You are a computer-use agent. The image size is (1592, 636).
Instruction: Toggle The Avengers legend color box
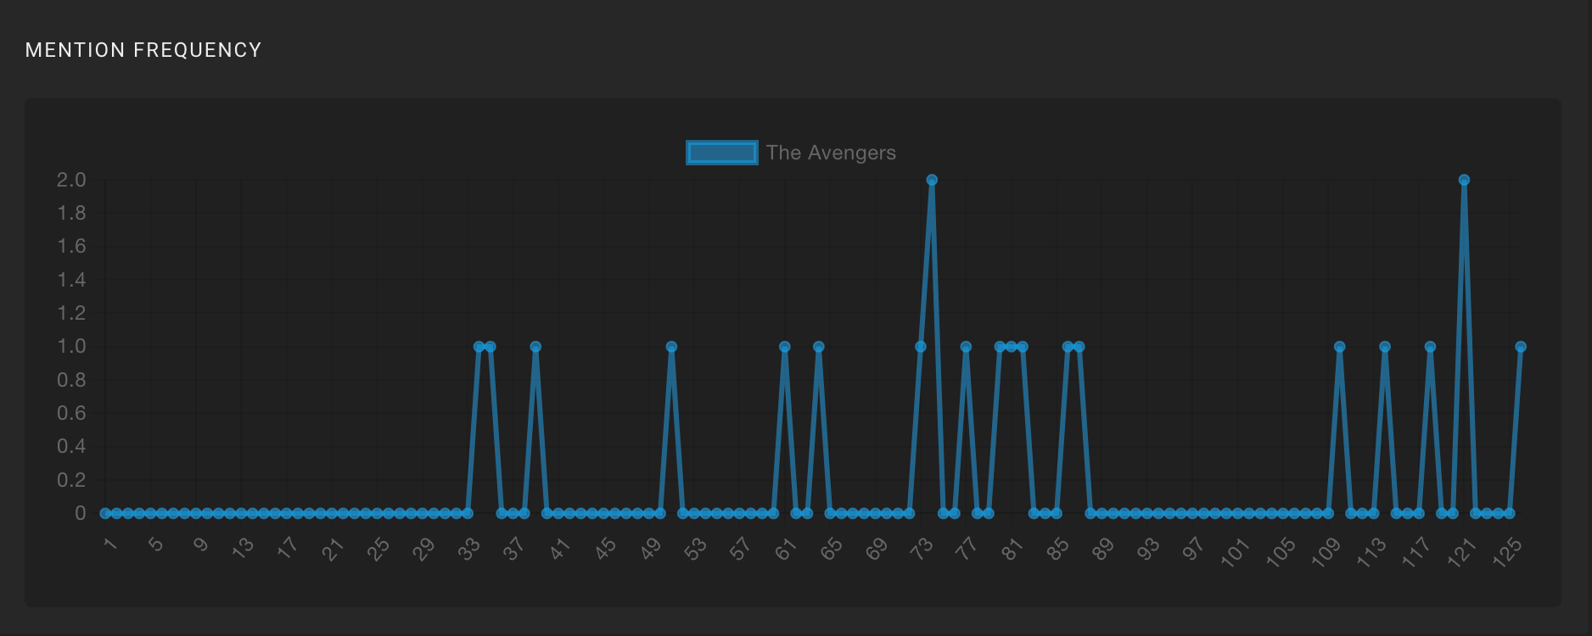[x=722, y=153]
